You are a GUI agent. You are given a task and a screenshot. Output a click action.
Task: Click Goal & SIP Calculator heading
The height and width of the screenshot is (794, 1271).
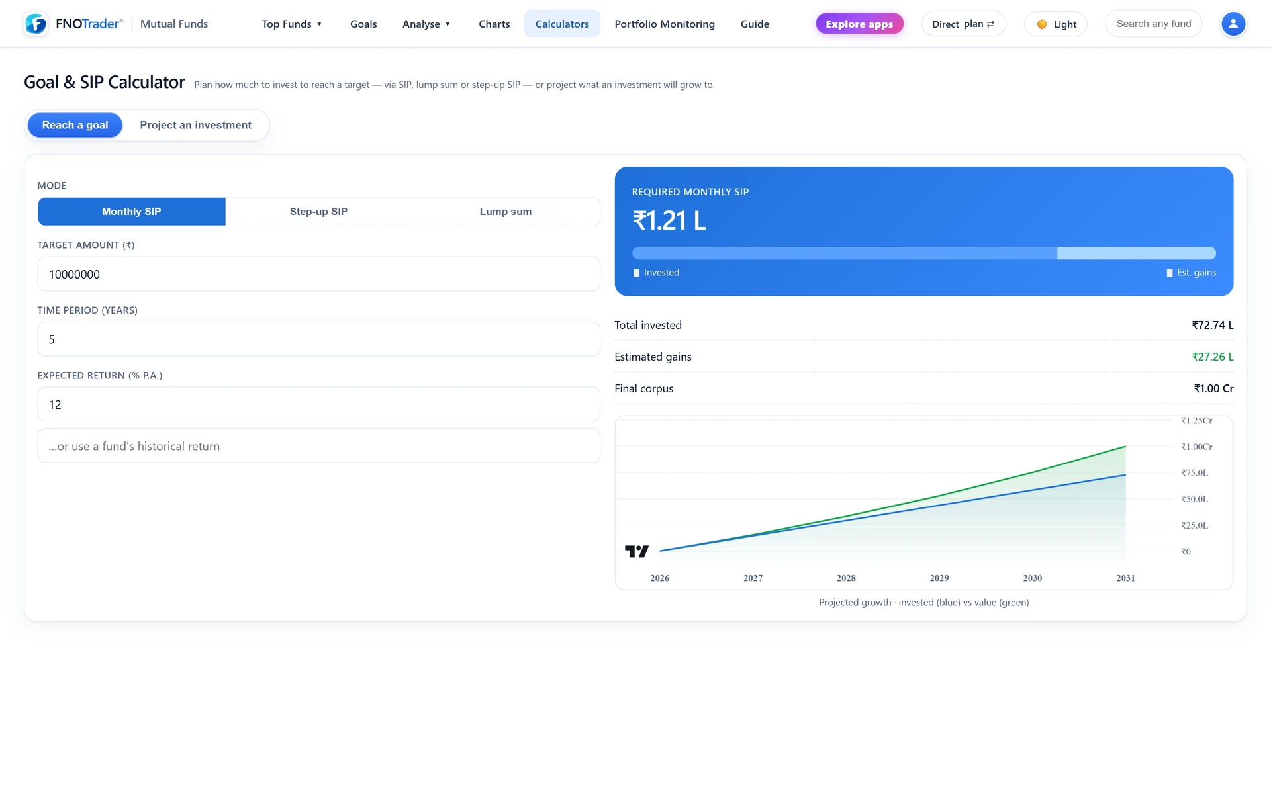(x=105, y=82)
